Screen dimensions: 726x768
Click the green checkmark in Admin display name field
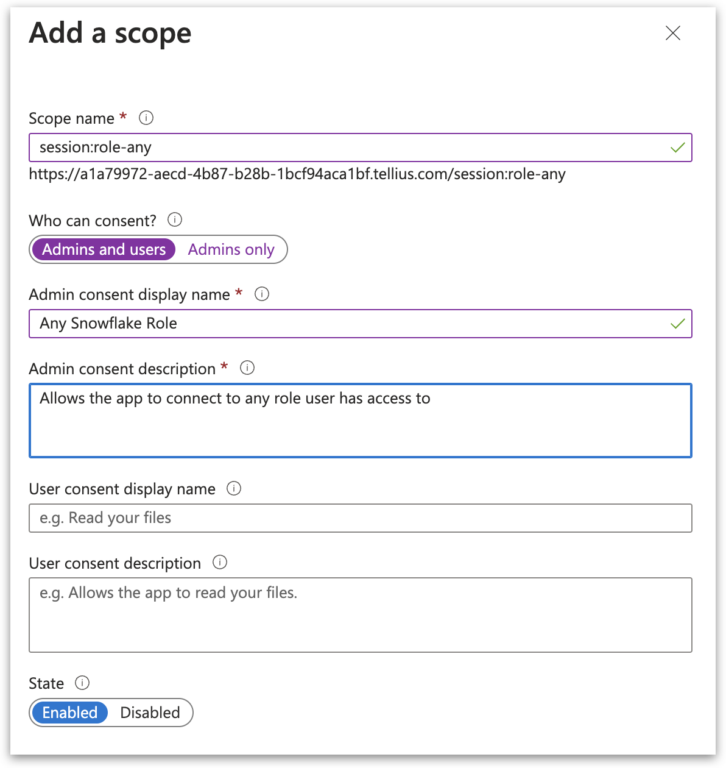[x=677, y=324]
